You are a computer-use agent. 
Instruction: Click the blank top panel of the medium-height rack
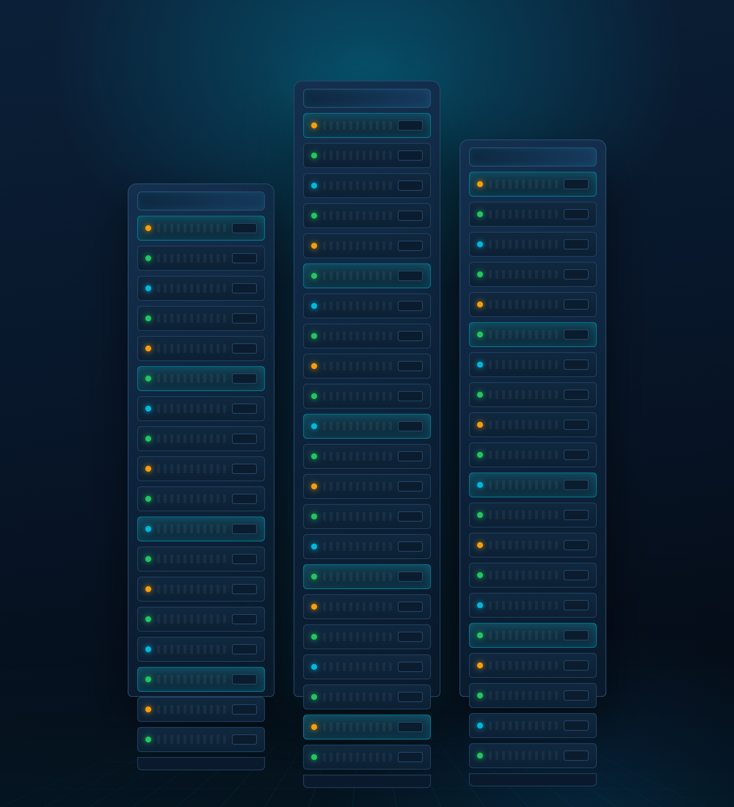tap(533, 157)
